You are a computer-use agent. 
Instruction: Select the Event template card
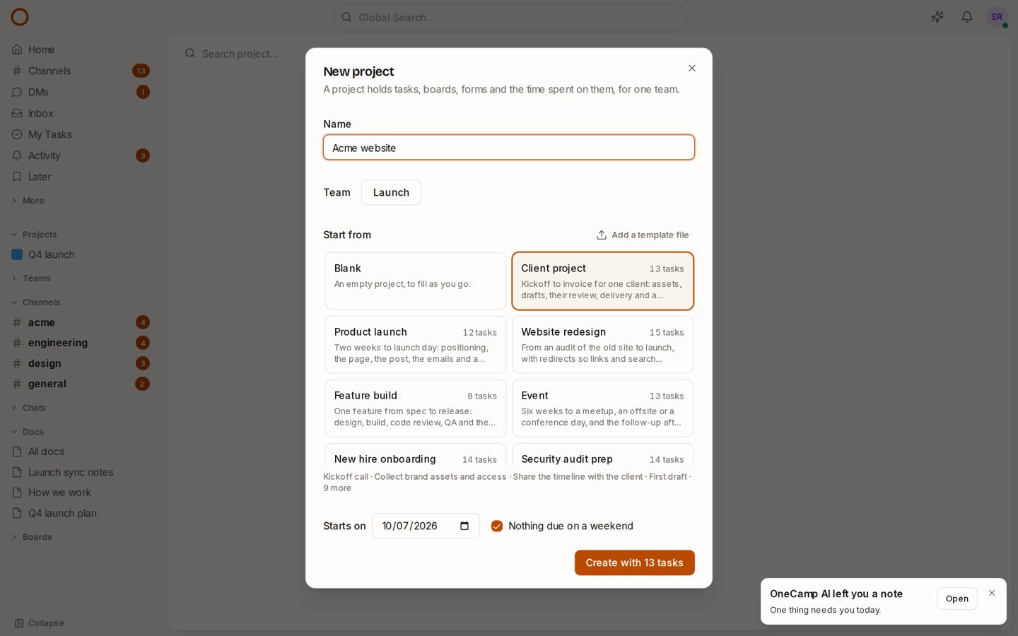(602, 408)
